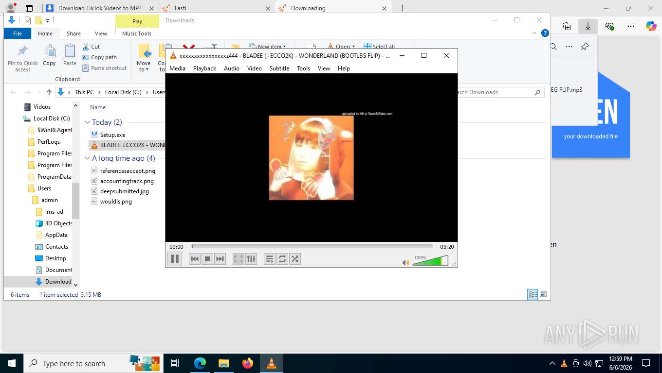Toggle VLC shuffle mode

point(295,259)
